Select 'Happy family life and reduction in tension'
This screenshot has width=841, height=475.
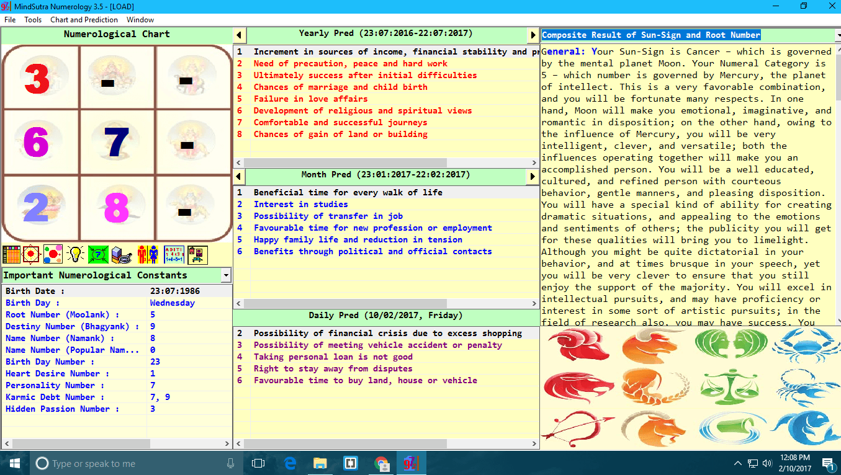click(386, 240)
